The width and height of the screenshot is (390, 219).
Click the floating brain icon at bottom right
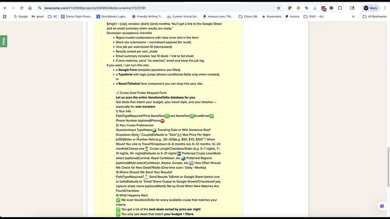click(x=382, y=206)
